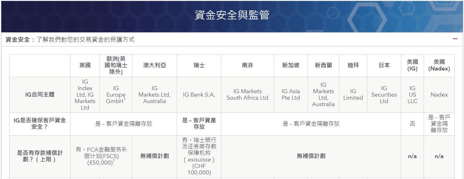Click the IG合同主體 row header
Screen dimensions: 464x179
40,94
